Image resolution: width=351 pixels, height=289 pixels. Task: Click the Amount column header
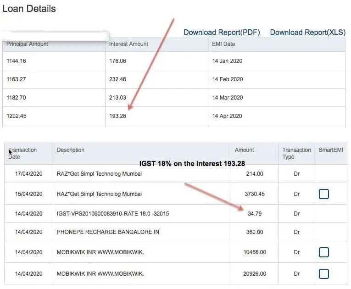click(244, 150)
